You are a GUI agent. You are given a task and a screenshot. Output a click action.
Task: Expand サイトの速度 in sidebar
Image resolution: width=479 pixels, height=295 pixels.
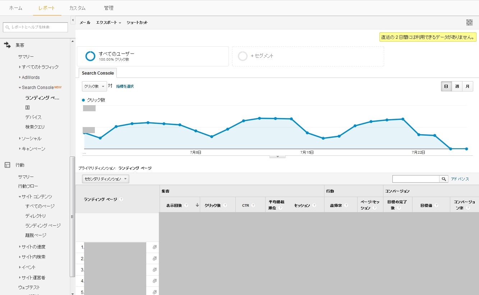(20, 247)
